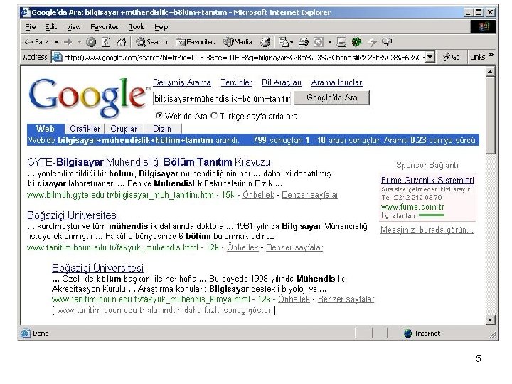This screenshot has height=384, width=512.
Task: Click the Done page icon in status bar
Action: (26, 334)
